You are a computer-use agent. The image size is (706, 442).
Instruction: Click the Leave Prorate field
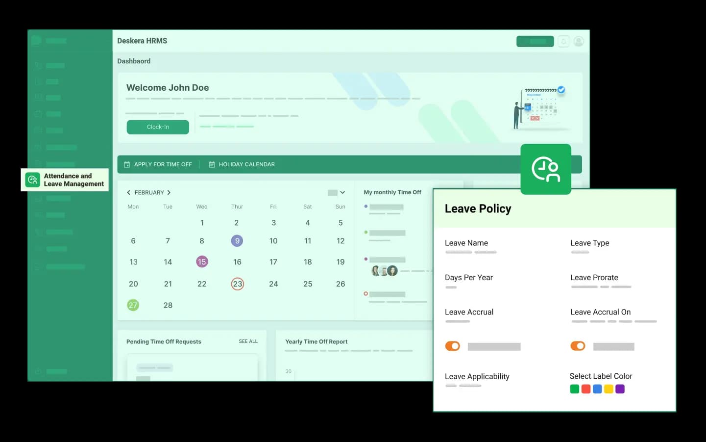point(601,282)
